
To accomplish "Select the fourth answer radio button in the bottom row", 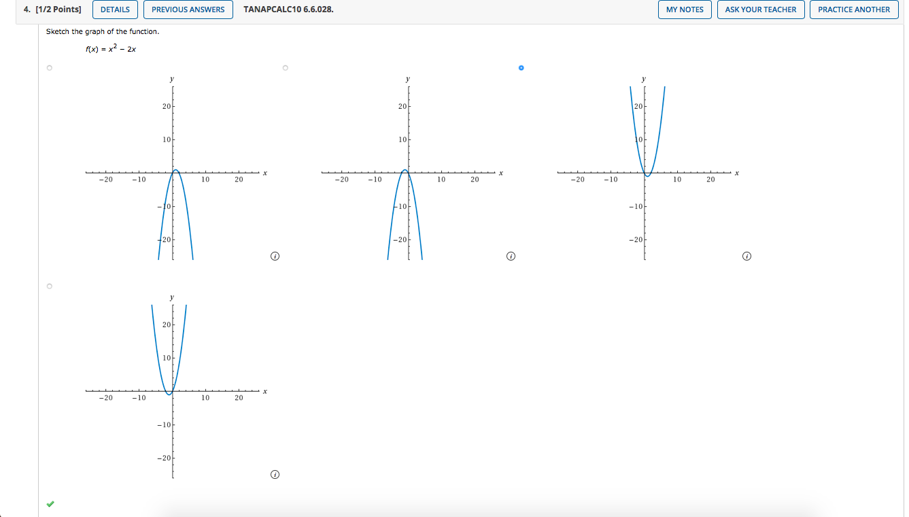I will coord(50,286).
